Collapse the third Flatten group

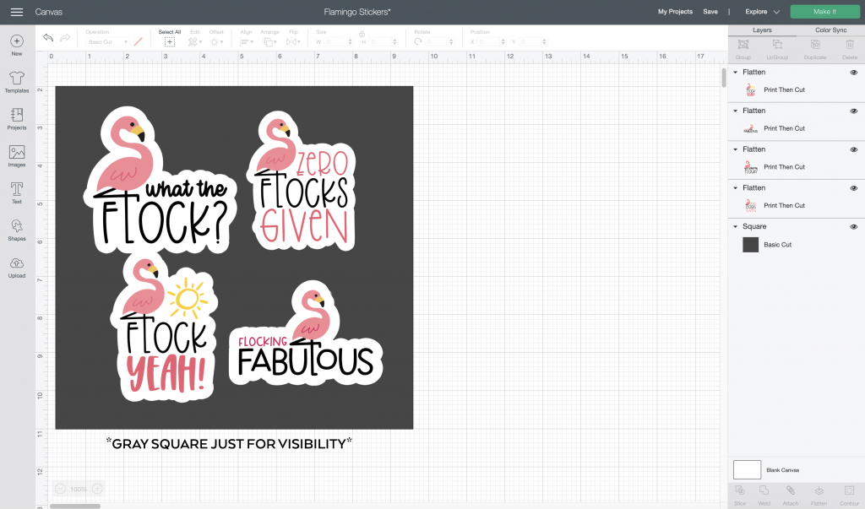click(x=736, y=149)
